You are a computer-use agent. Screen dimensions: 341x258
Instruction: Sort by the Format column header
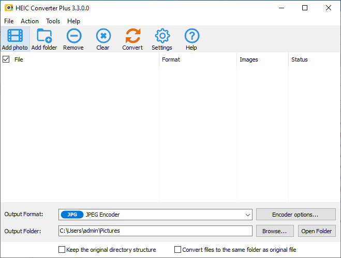[x=198, y=59]
